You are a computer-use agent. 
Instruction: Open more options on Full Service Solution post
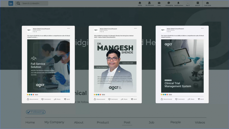69,28
